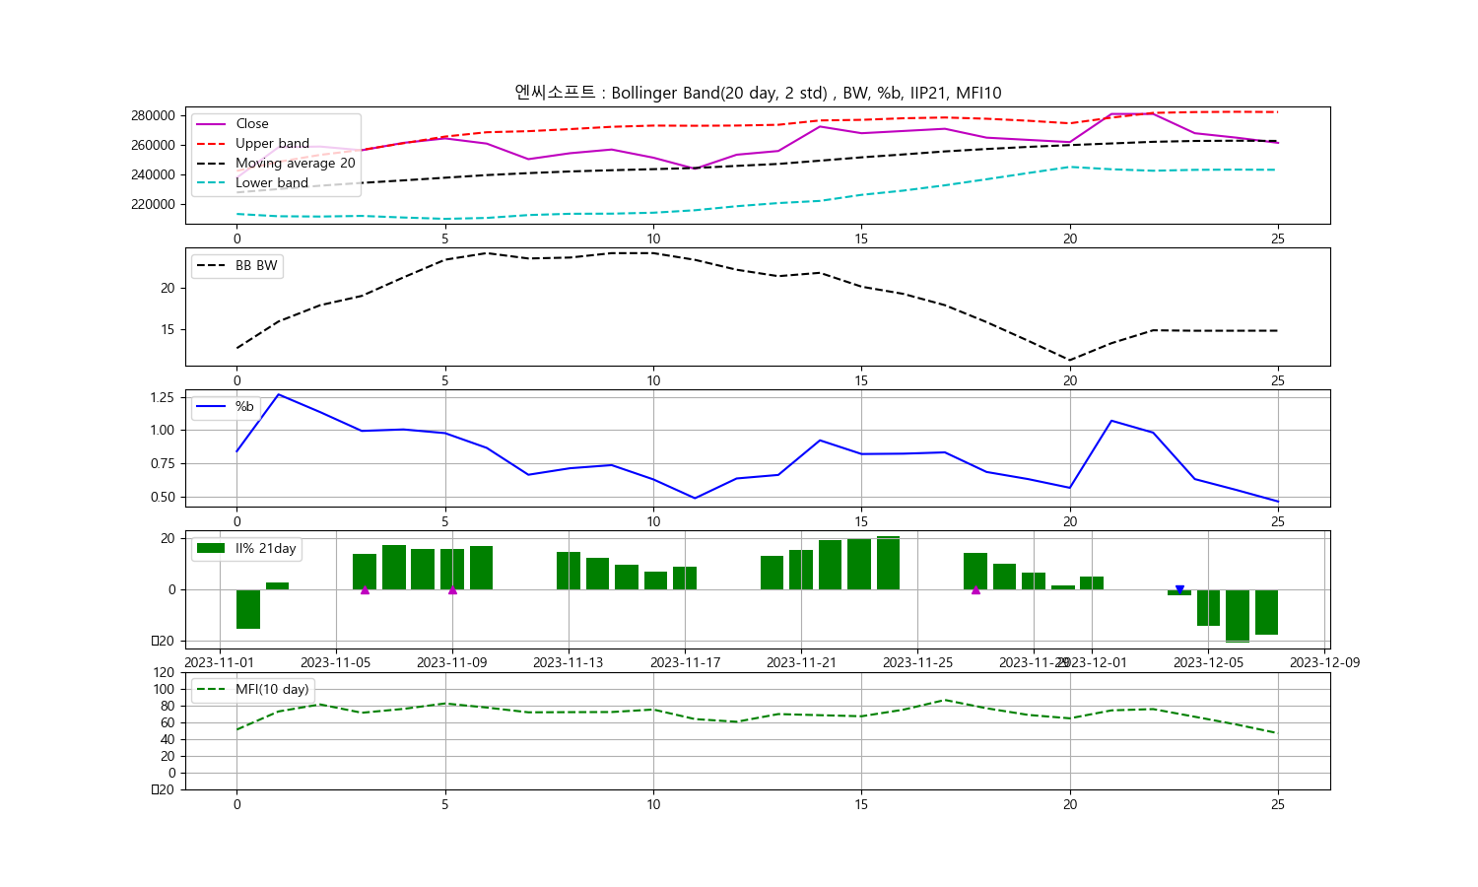Select the 'Close' legend entry in the price chart
This screenshot has width=1478, height=887.
click(x=252, y=123)
